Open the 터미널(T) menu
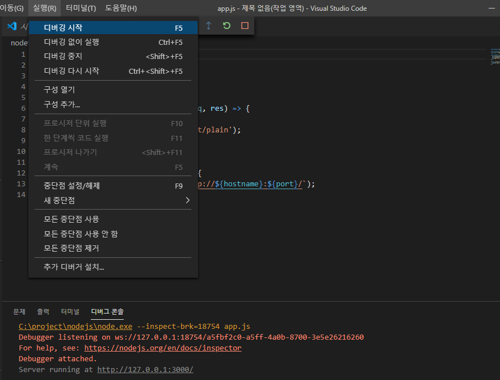The image size is (500, 380). [x=81, y=9]
